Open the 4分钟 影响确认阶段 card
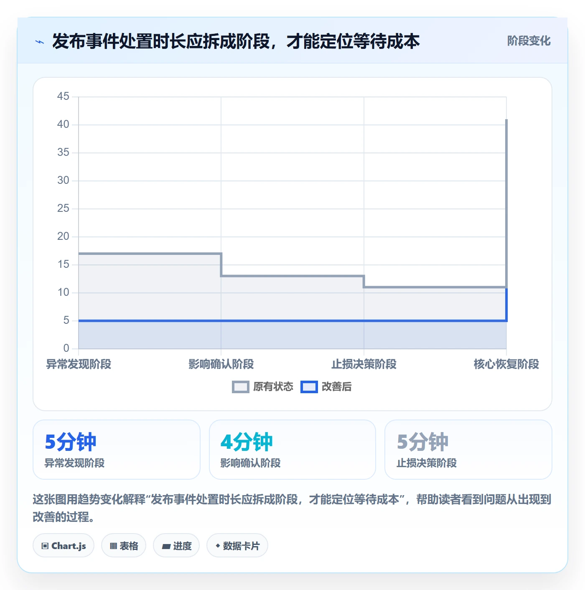This screenshot has height=590, width=585. click(x=292, y=450)
